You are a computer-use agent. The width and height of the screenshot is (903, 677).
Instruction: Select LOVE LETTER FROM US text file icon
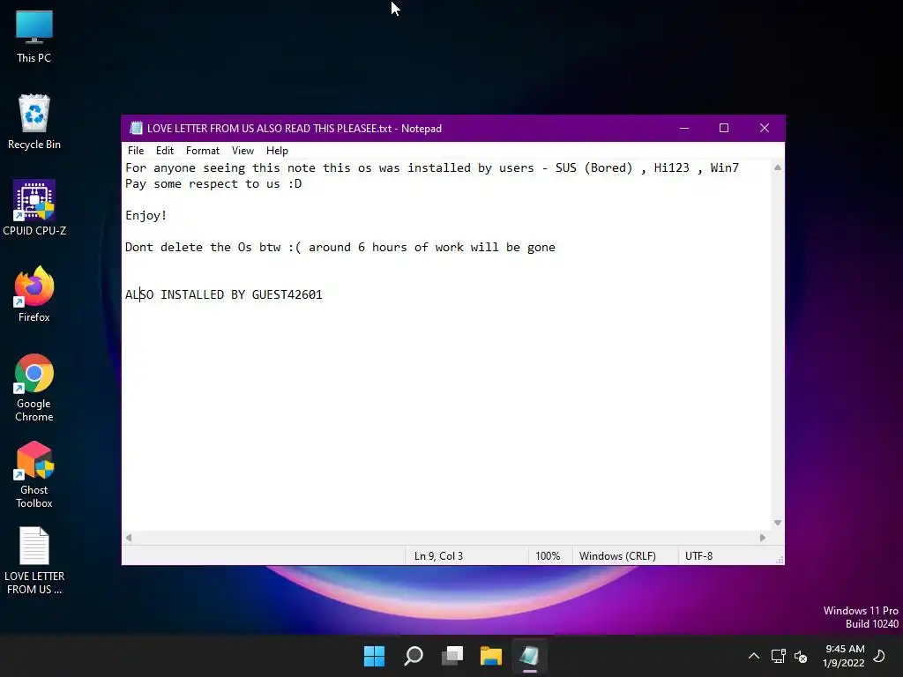[x=34, y=561]
